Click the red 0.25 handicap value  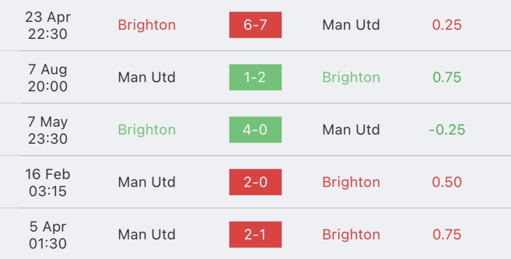tap(447, 25)
